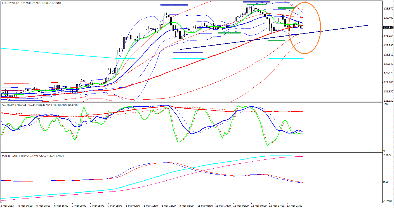Screen dimensions: 394x208
Task: Click the 13 Mar 01:00 time label
Action: coord(294,206)
